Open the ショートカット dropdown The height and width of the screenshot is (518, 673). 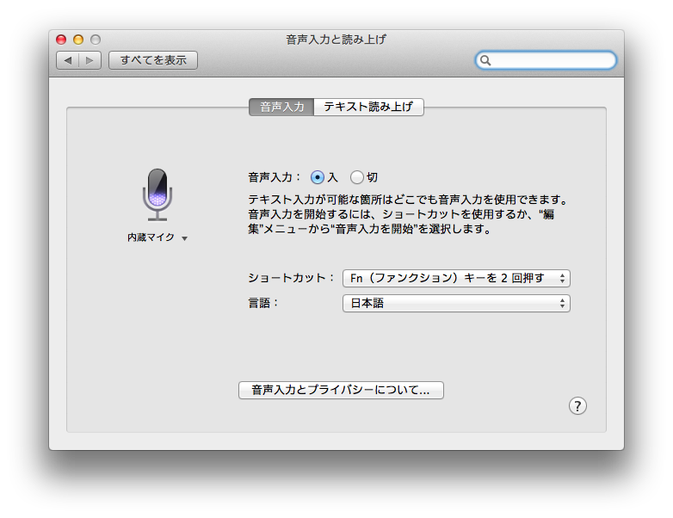coord(456,278)
